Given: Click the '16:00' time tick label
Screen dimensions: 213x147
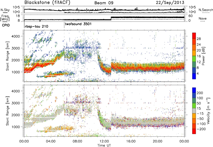Looking at the screenshot, I should (x=131, y=141).
